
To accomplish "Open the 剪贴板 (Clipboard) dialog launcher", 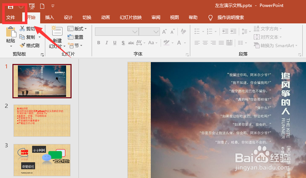I will pos(42,55).
